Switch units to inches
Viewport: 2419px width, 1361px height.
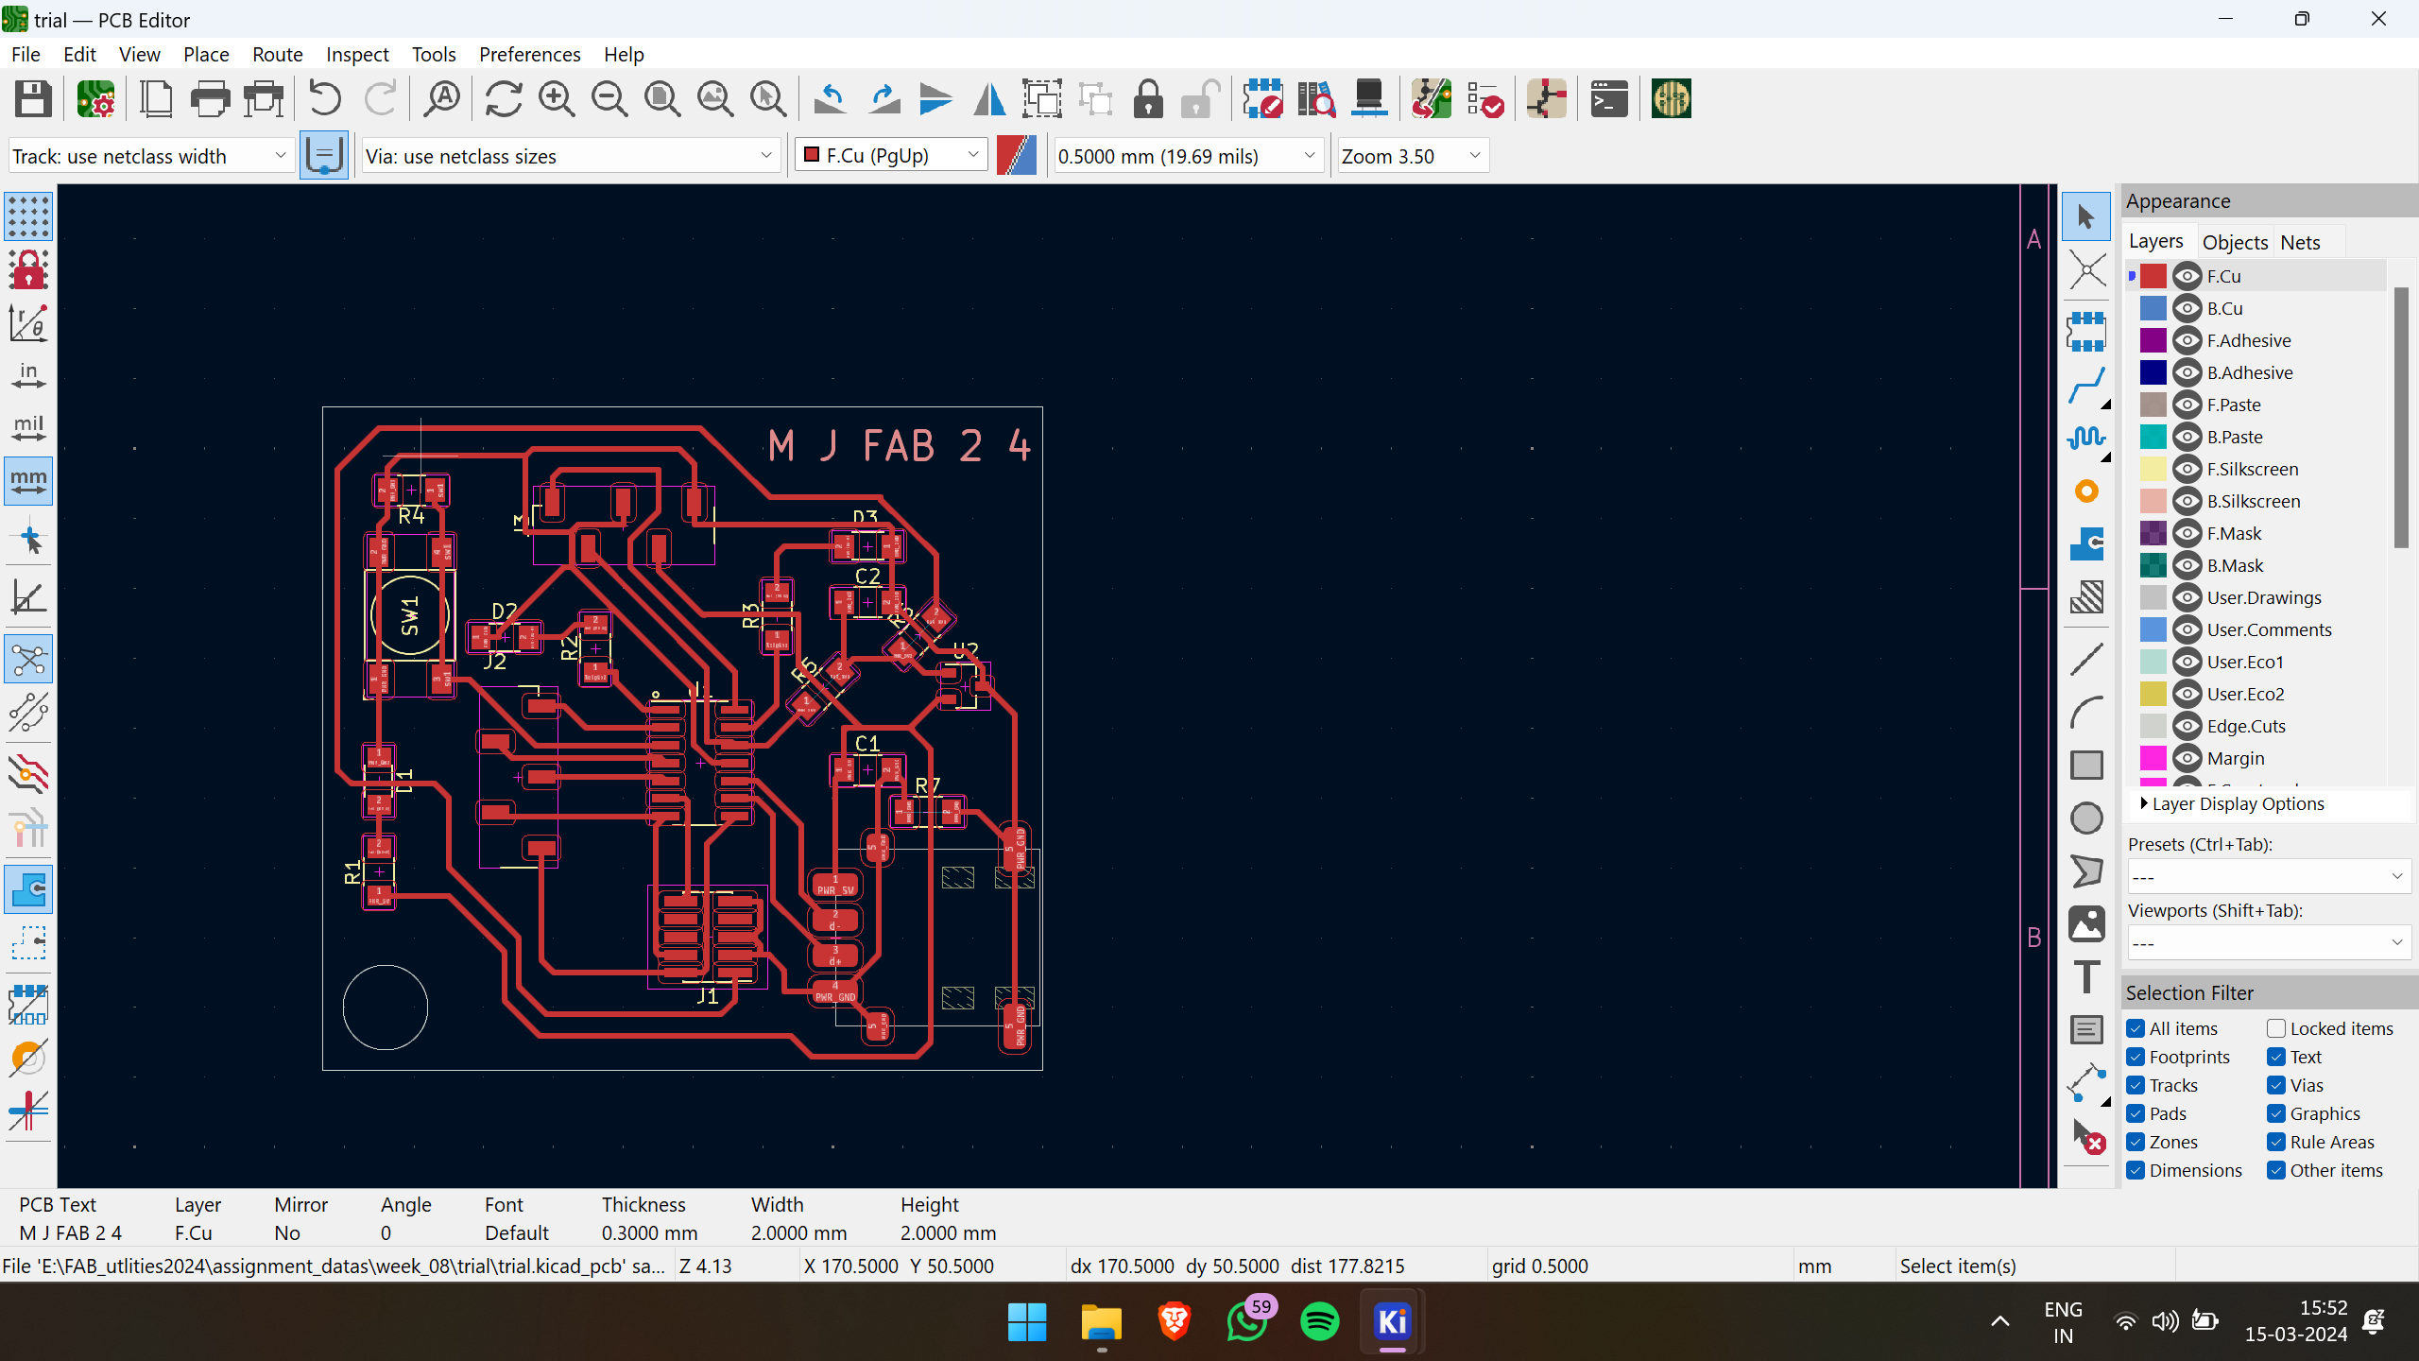tap(28, 375)
